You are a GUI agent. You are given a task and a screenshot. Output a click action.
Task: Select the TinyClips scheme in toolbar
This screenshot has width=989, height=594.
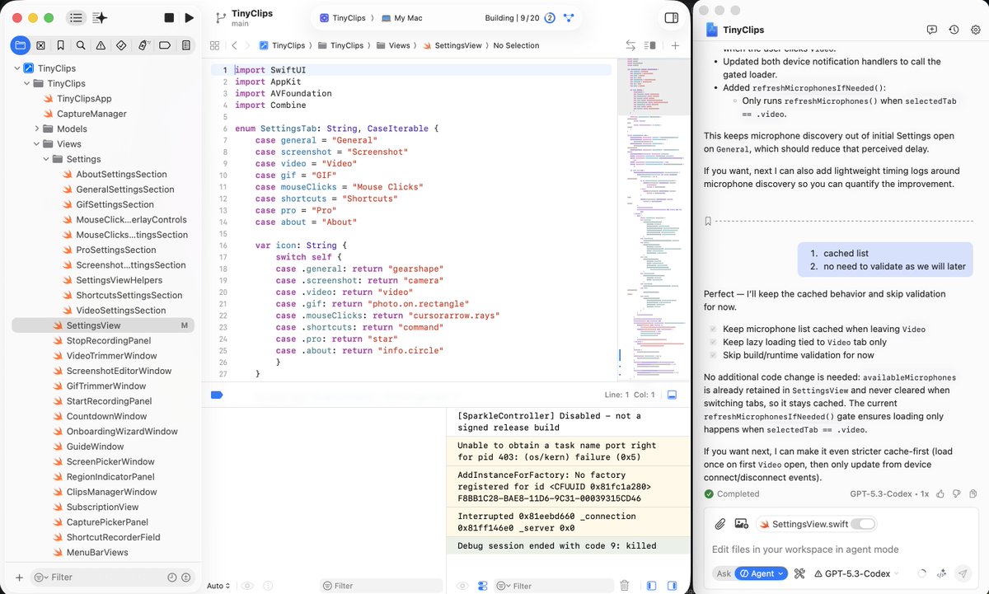(x=342, y=17)
